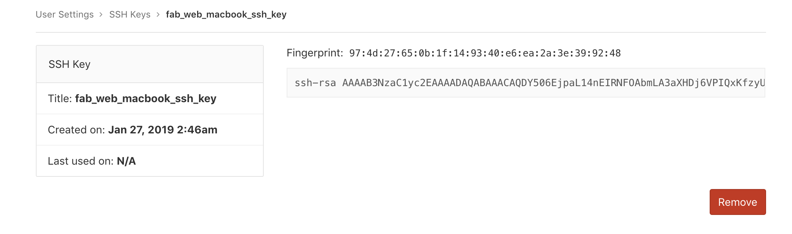This screenshot has height=234, width=792.
Task: Go to SSH Keys breadcrumb link
Action: pos(130,14)
